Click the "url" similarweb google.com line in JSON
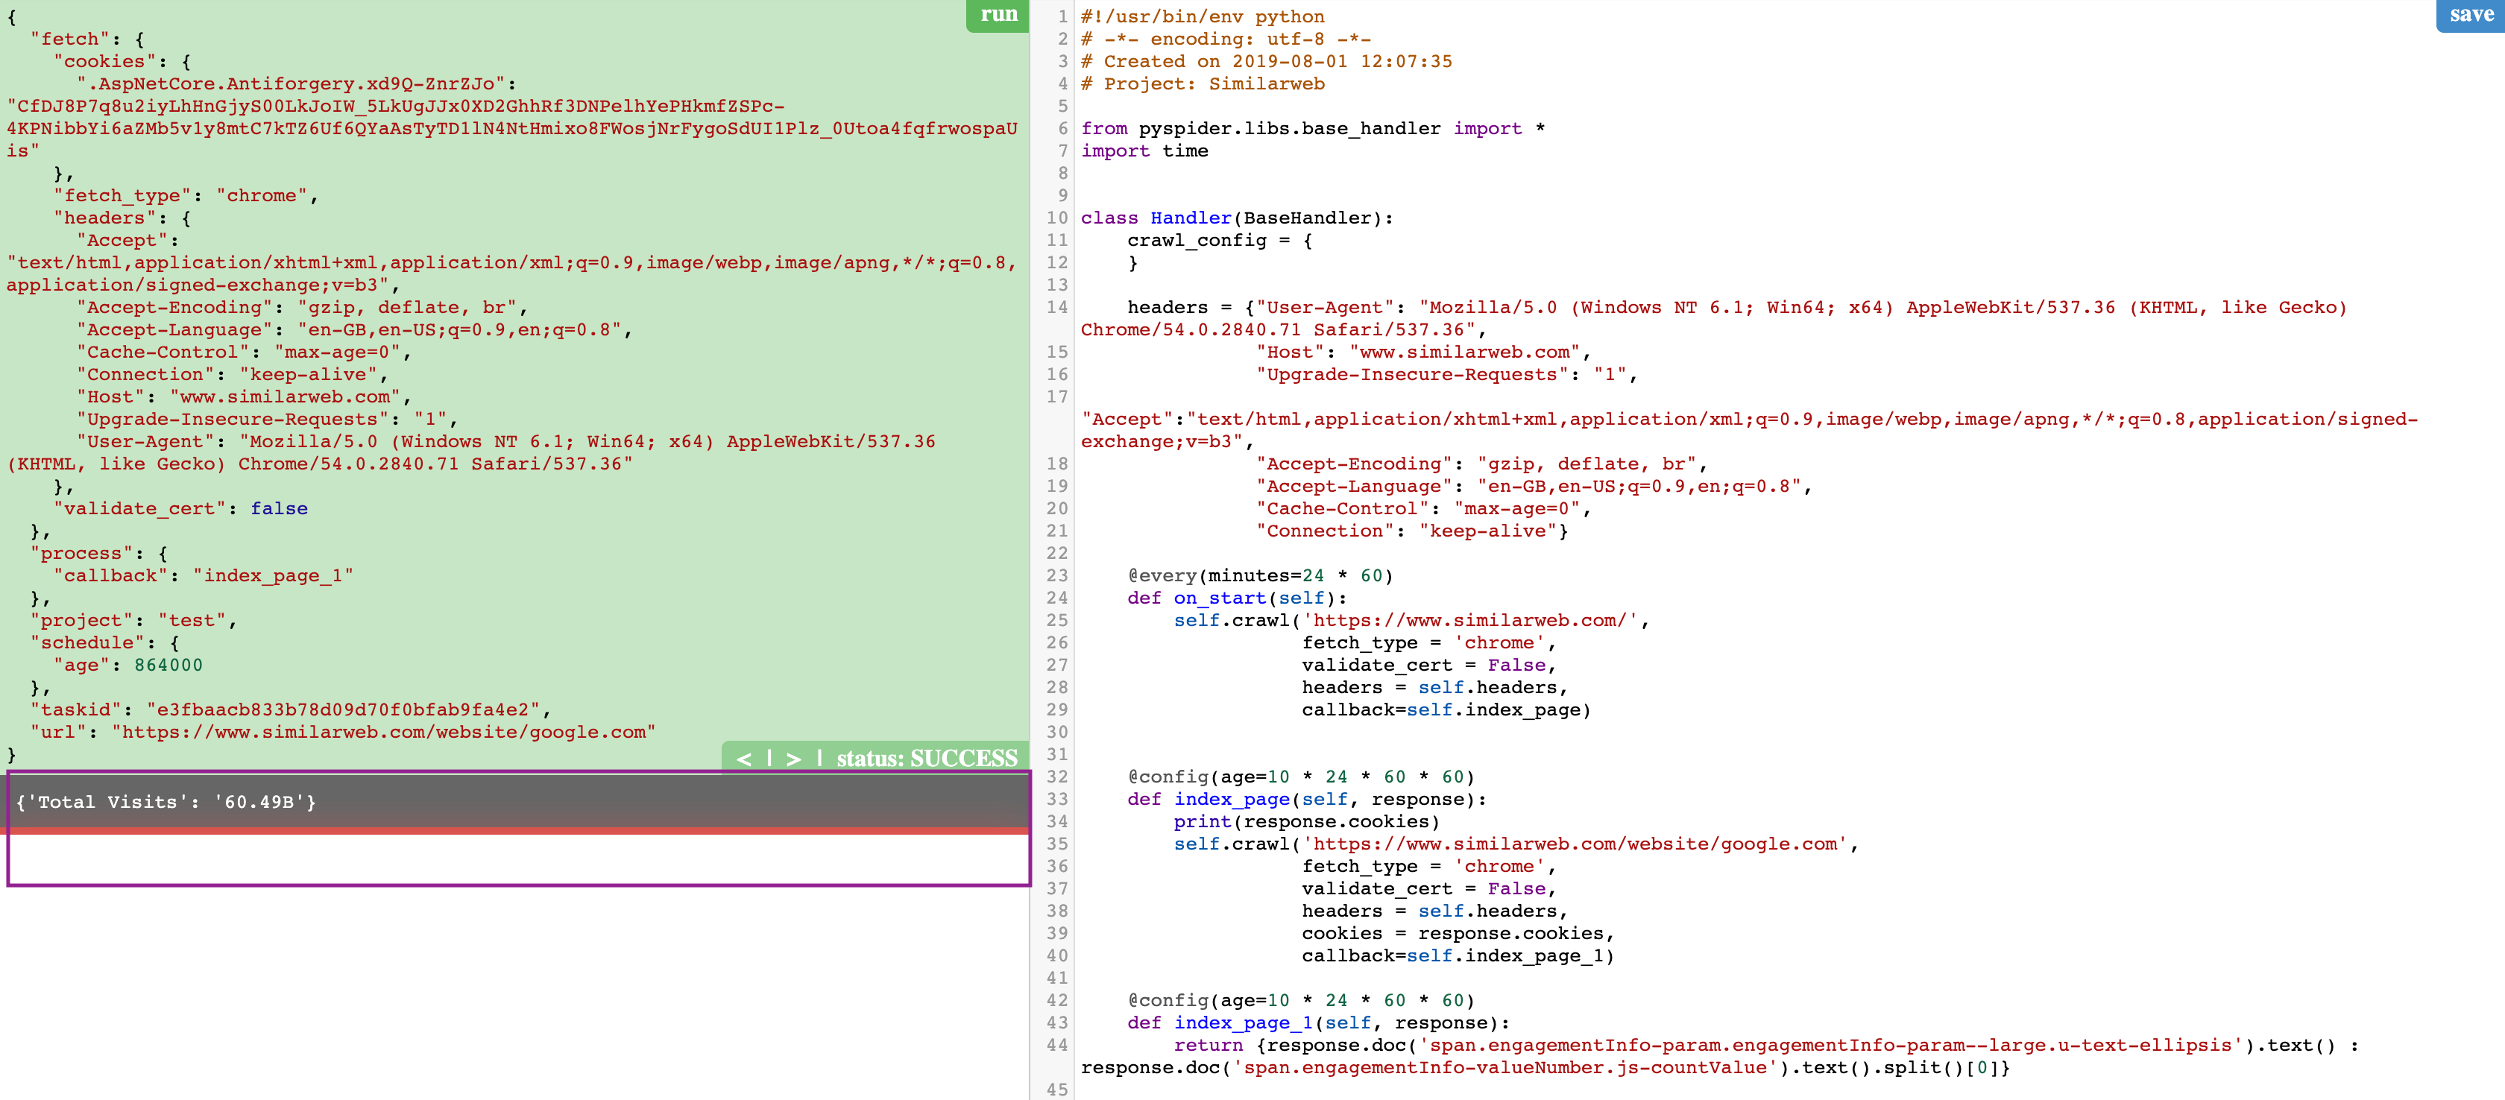The height and width of the screenshot is (1100, 2505). point(343,732)
